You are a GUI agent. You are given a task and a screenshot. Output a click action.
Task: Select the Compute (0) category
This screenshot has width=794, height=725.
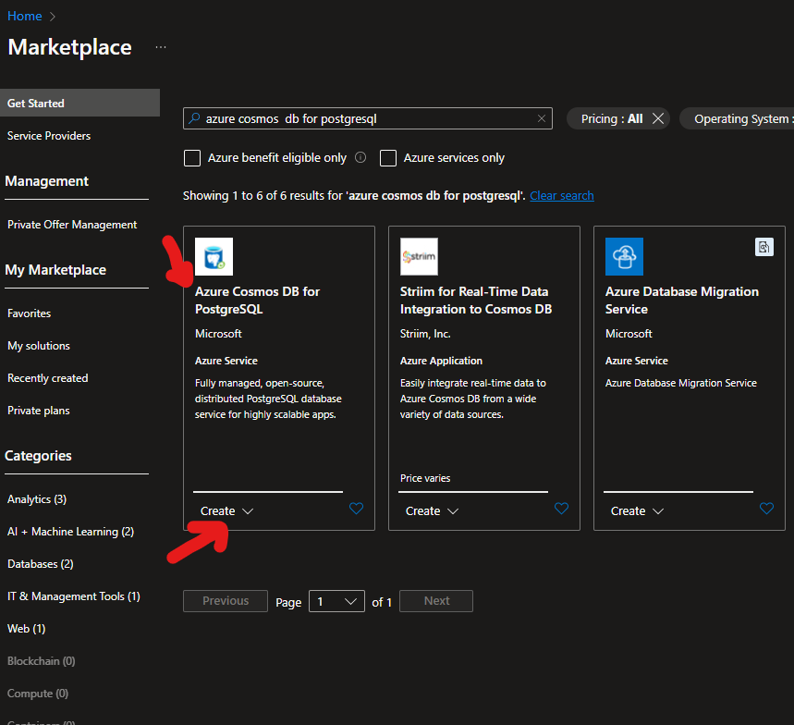(x=38, y=694)
